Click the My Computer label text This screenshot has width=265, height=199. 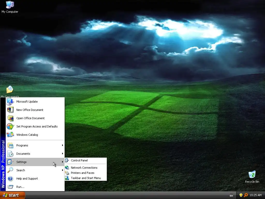click(10, 12)
